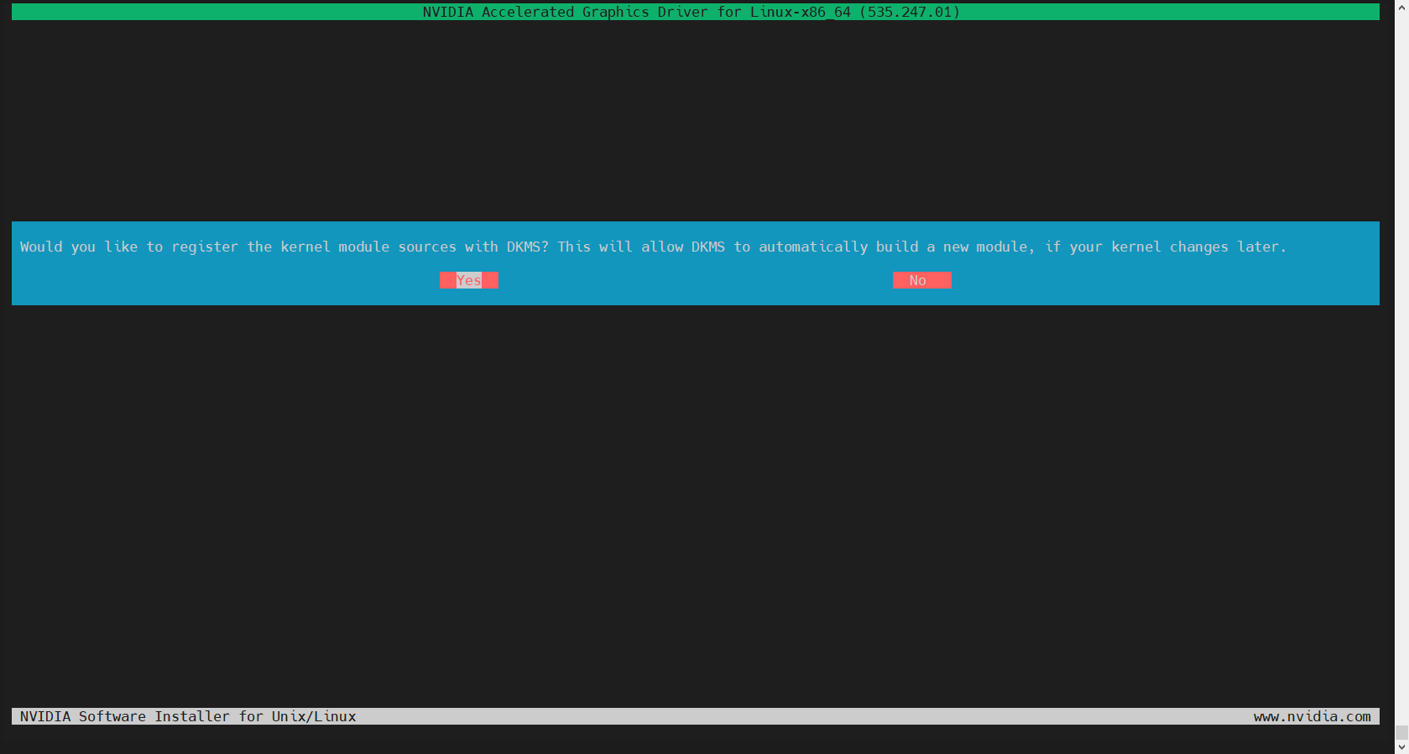Click the word 'sources' in the prompt
This screenshot has width=1409, height=754.
[x=427, y=247]
